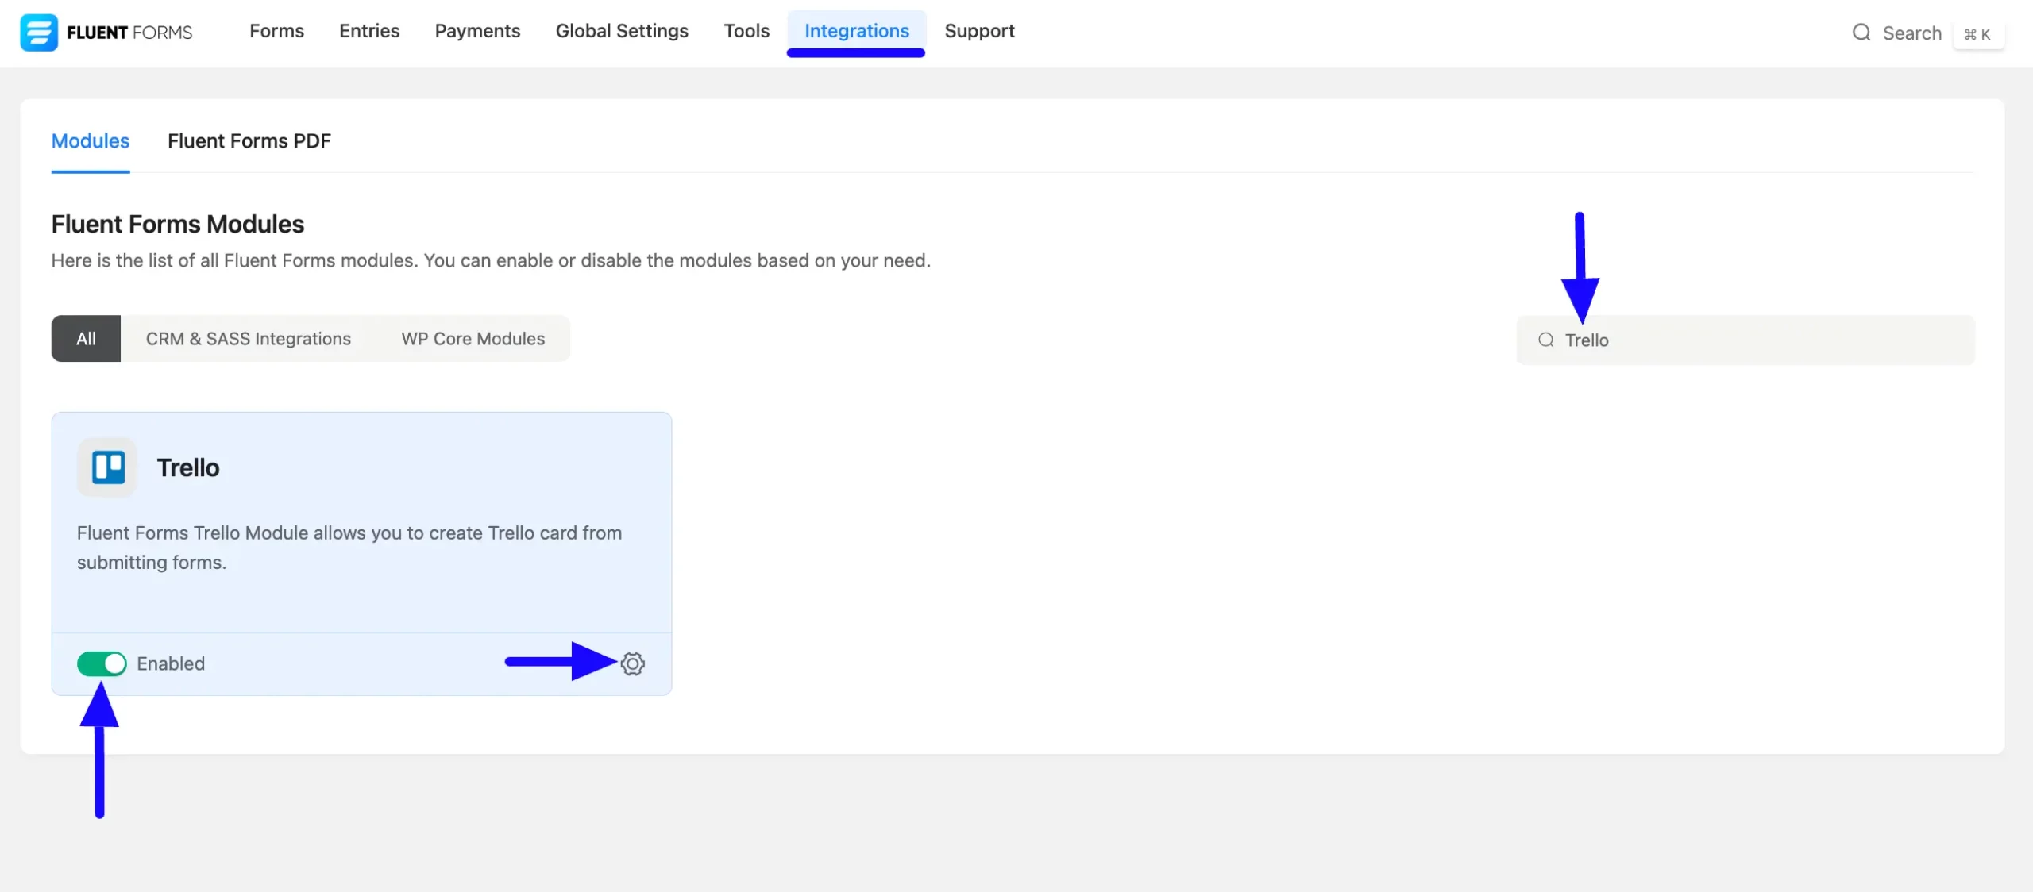
Task: Open the Support page
Action: [x=979, y=31]
